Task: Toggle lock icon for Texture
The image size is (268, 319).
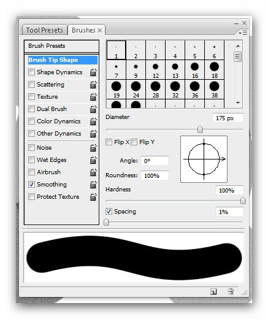Action: pos(93,97)
